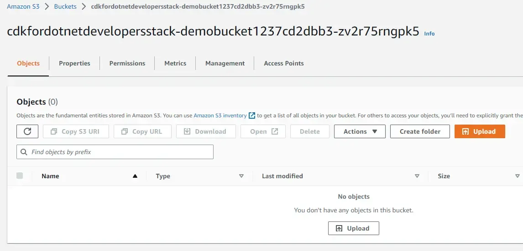Sort by Name using the ascending arrow
Screen dimensions: 523x251
point(135,176)
